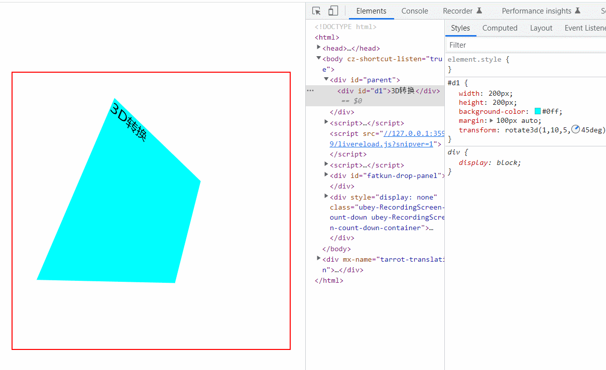Switch to the Computed tab
This screenshot has height=370, width=606.
click(x=500, y=28)
